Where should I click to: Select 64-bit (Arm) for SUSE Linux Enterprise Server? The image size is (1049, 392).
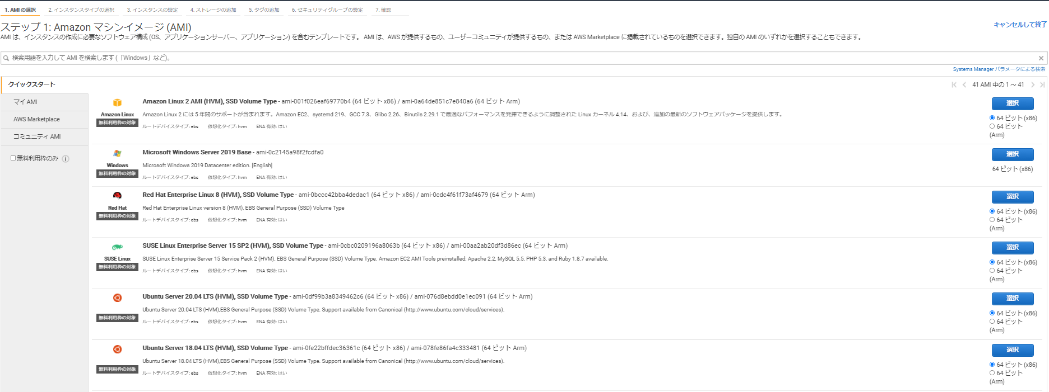pyautogui.click(x=992, y=271)
